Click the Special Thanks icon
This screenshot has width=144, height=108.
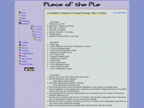(x=20, y=64)
